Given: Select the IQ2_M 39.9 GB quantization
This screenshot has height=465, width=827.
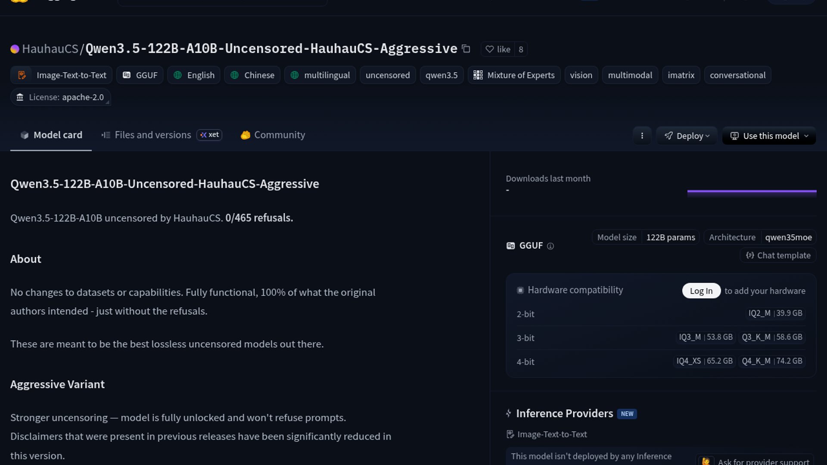Looking at the screenshot, I should point(775,313).
